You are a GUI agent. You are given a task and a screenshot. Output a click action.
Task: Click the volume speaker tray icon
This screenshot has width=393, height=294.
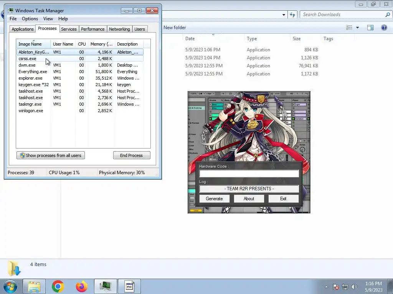(x=354, y=287)
